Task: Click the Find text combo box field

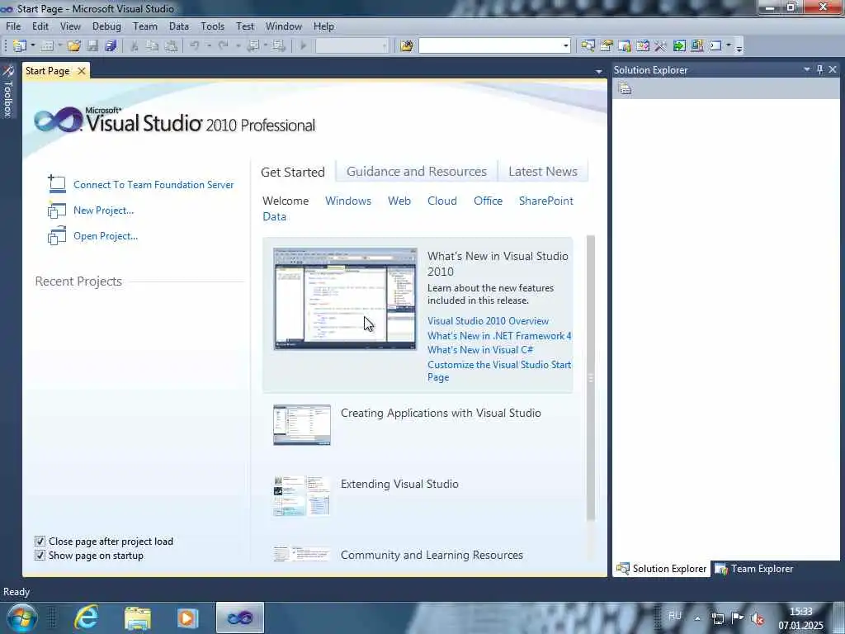Action: pos(490,46)
